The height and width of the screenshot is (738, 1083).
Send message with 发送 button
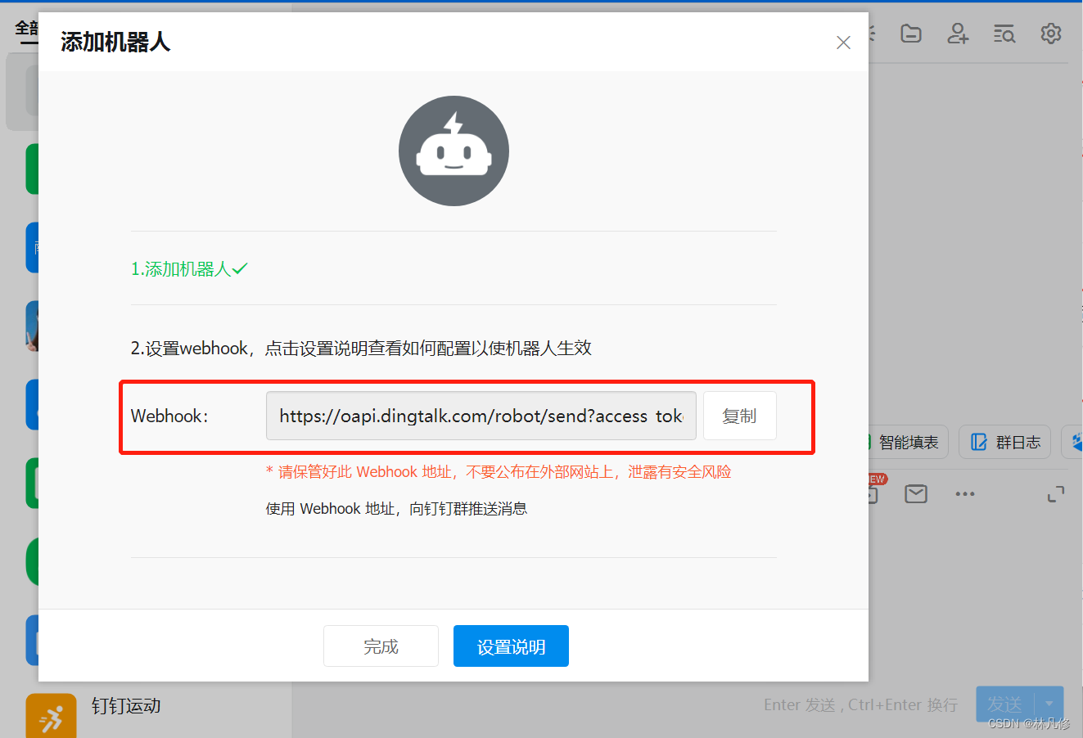(1005, 704)
